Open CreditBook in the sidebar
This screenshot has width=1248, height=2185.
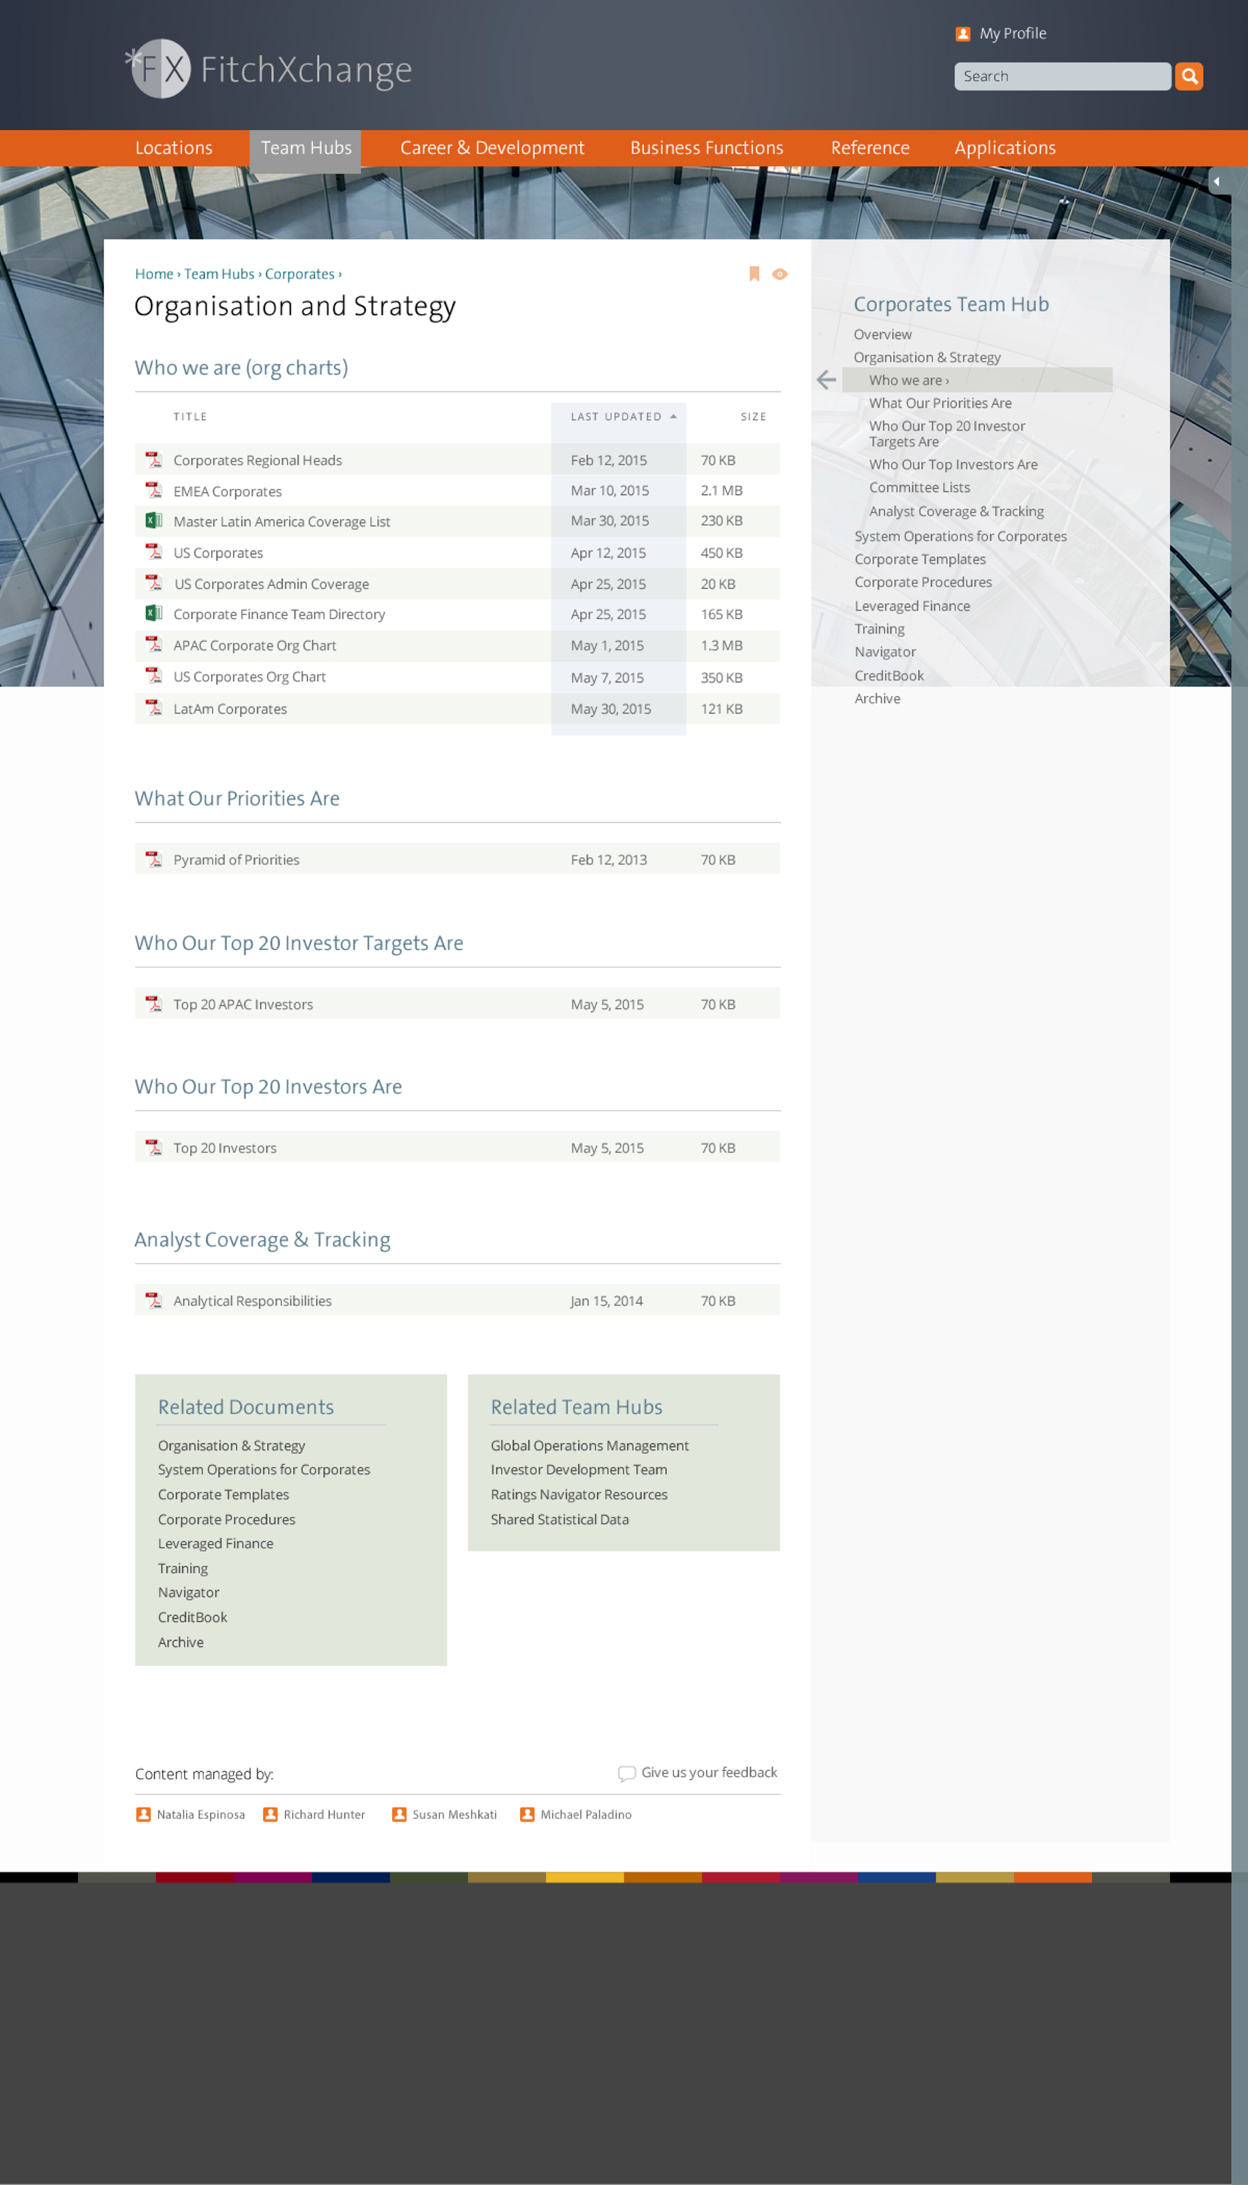click(x=889, y=676)
